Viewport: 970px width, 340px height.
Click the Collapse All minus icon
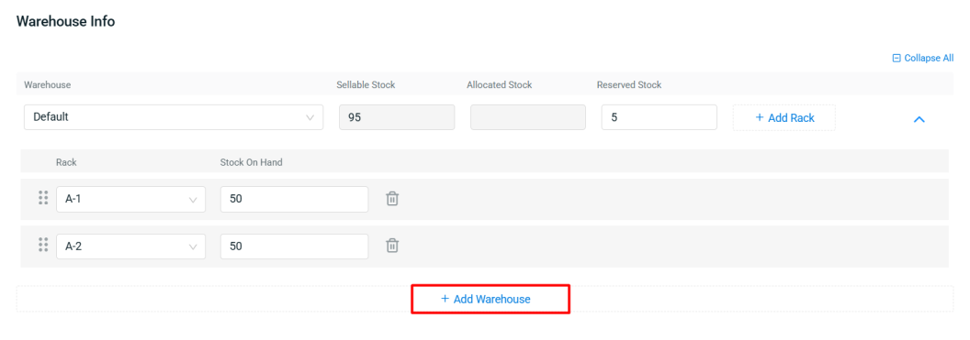click(897, 58)
